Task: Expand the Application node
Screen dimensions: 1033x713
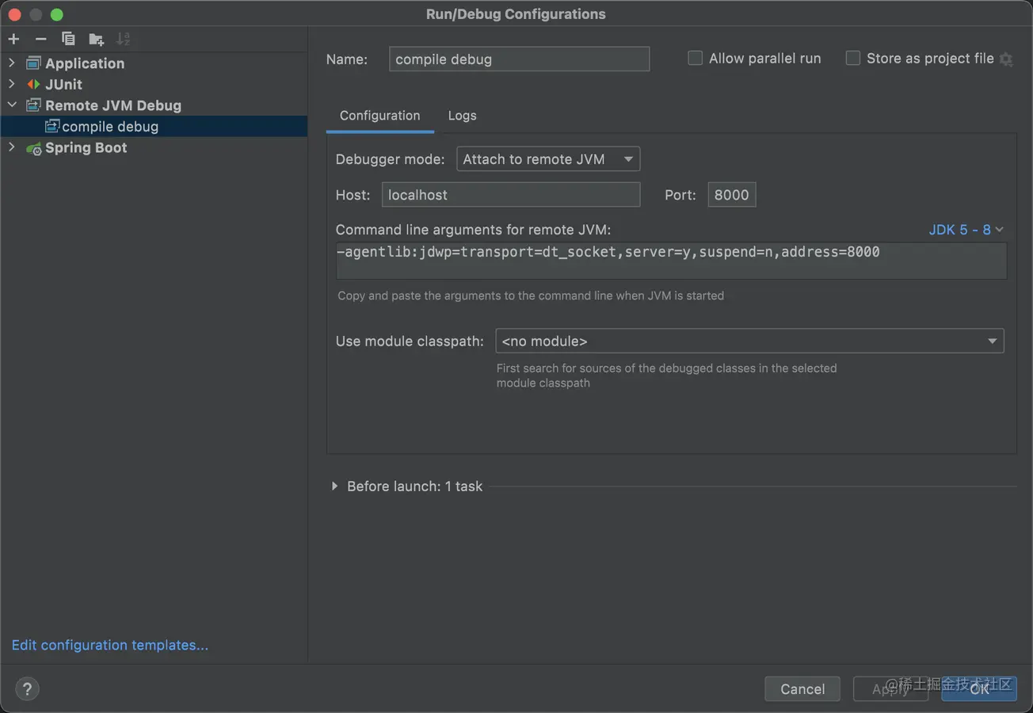Action: pyautogui.click(x=11, y=63)
